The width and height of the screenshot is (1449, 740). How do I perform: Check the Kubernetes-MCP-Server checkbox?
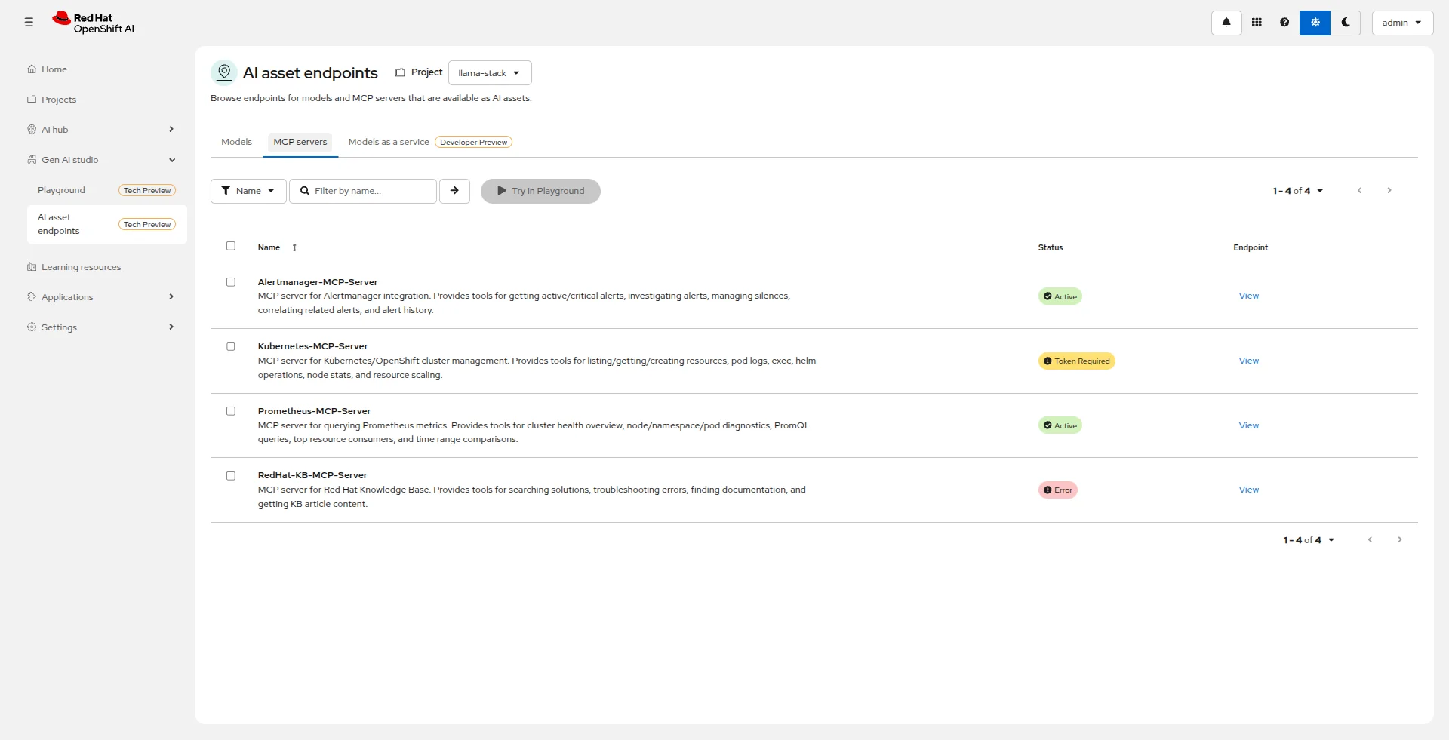pyautogui.click(x=231, y=347)
